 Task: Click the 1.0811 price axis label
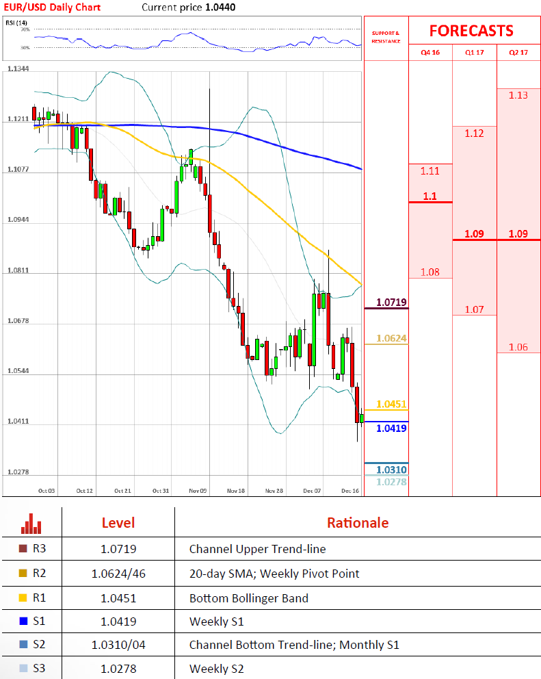pos(18,270)
